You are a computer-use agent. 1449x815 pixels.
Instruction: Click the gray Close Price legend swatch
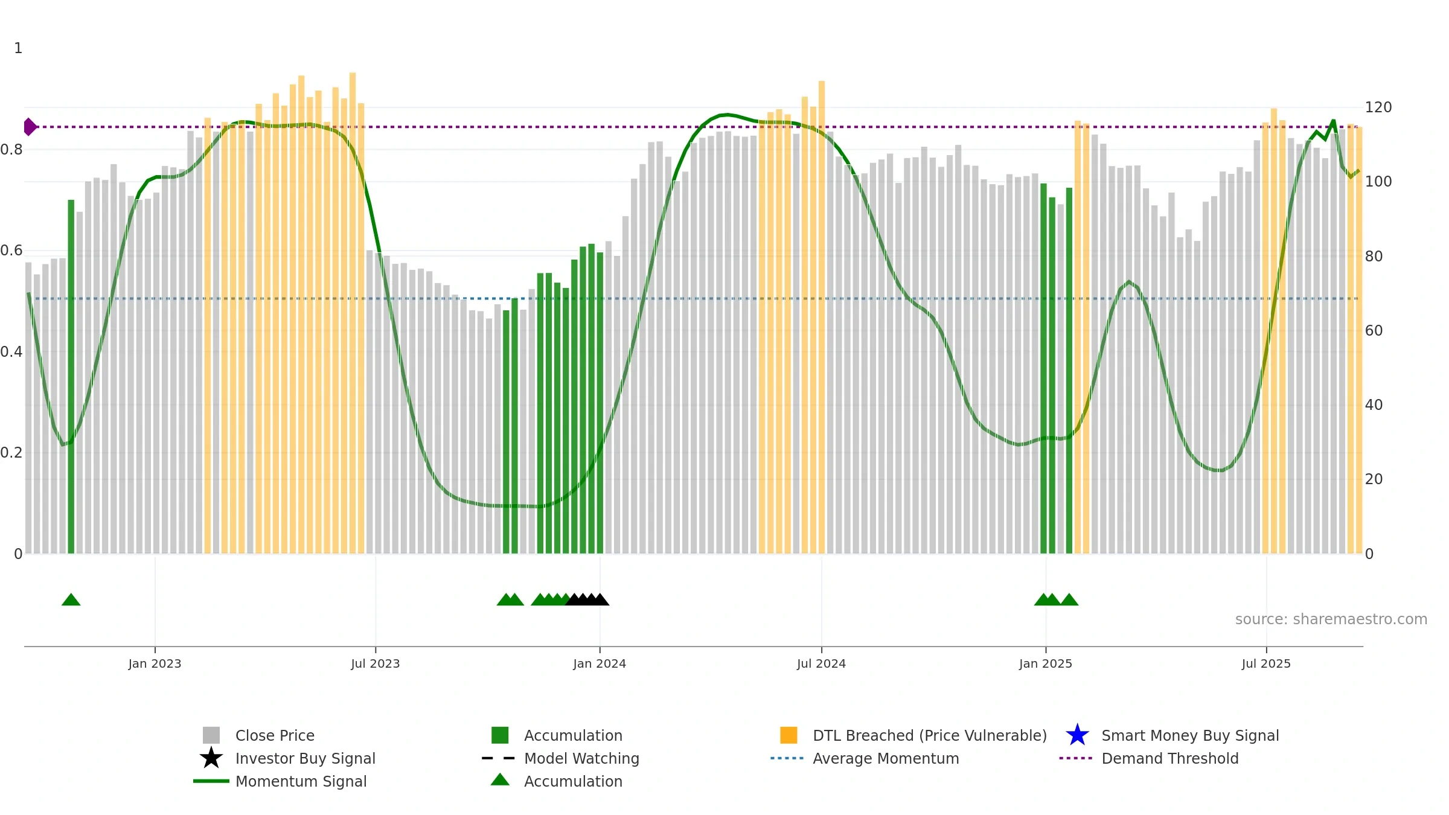(211, 735)
